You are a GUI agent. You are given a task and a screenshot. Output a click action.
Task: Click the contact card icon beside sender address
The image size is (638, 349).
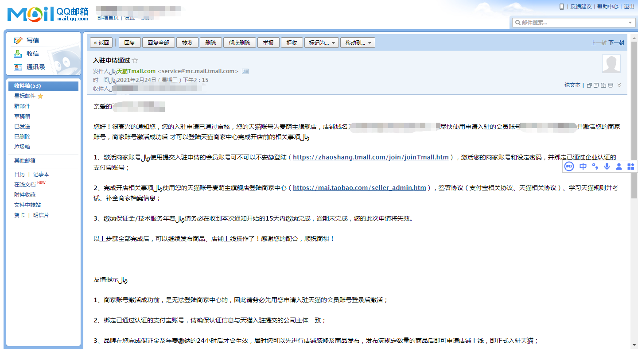coord(245,71)
